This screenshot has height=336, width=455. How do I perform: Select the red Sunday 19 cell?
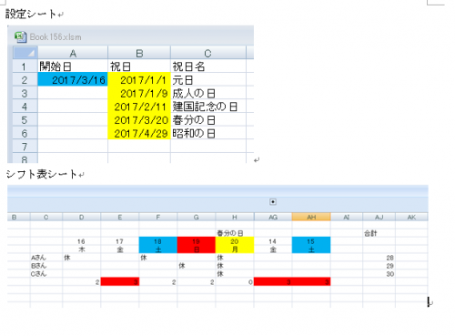[x=197, y=241]
